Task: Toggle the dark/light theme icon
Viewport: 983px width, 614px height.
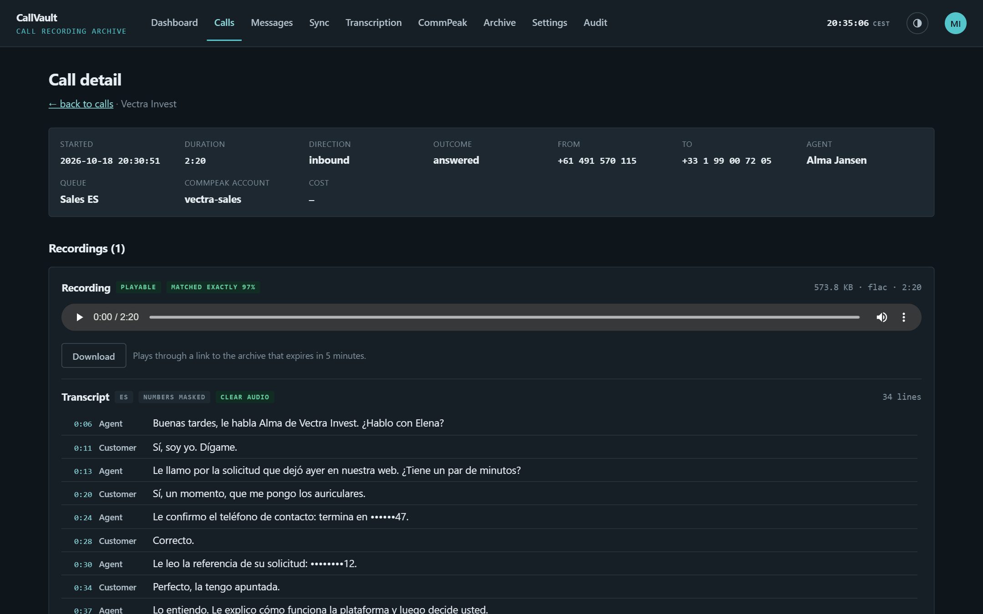Action: click(917, 23)
